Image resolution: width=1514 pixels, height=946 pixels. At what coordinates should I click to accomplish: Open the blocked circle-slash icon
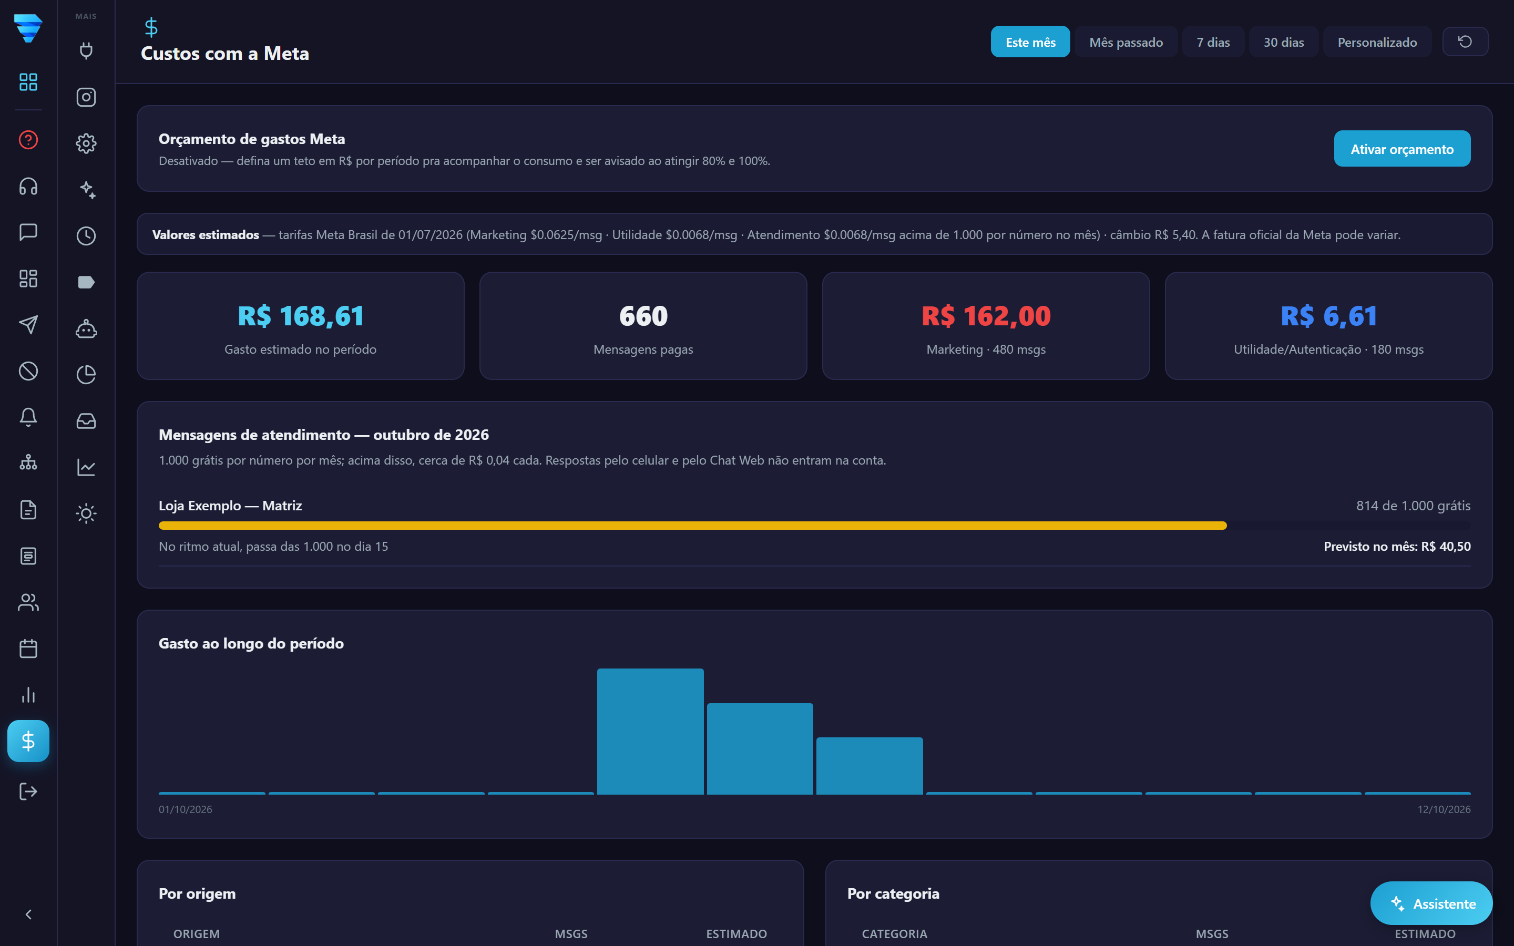tap(28, 371)
